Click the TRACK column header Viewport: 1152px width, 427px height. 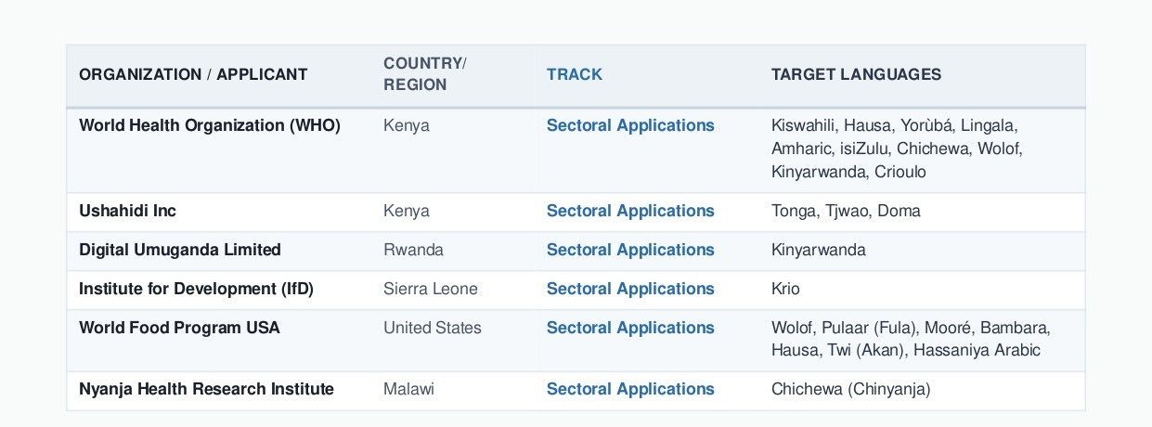point(575,74)
